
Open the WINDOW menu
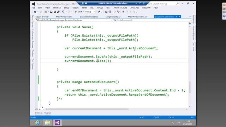pyautogui.click(x=146, y=8)
